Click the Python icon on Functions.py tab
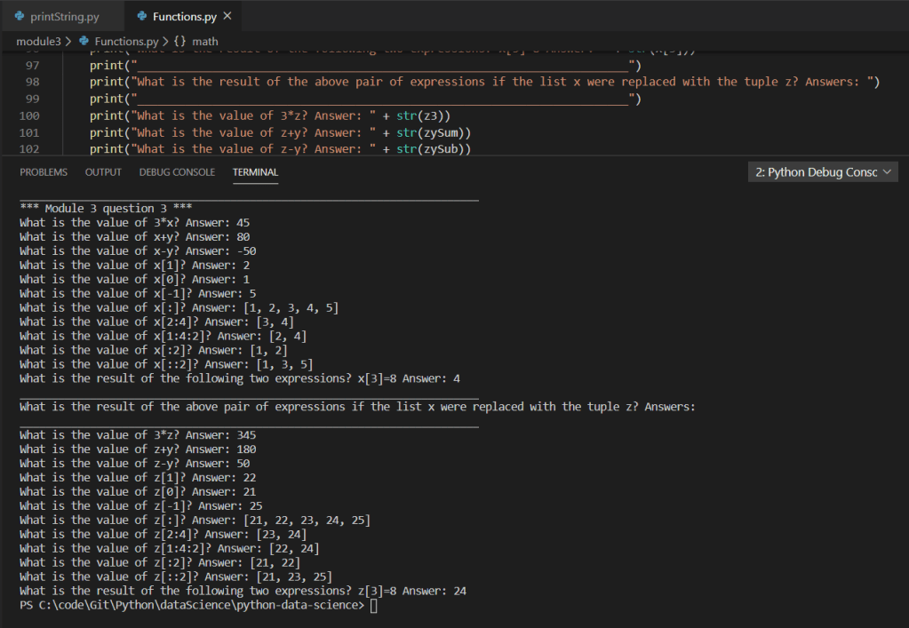This screenshot has width=909, height=628. [142, 17]
